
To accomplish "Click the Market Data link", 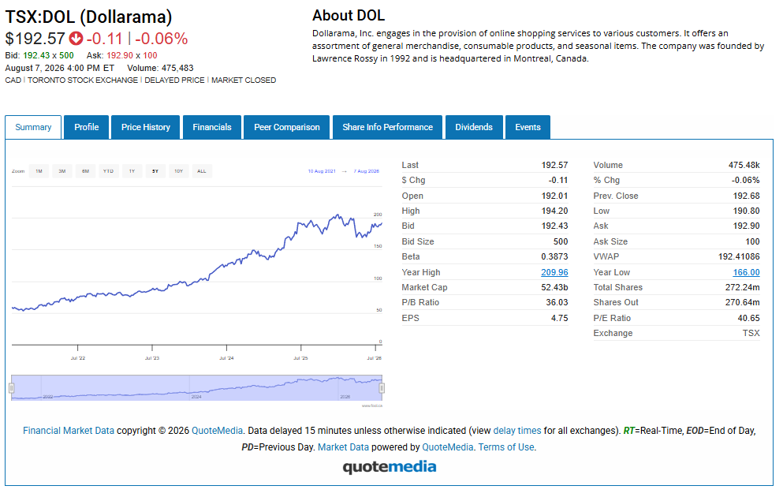I will pos(343,447).
